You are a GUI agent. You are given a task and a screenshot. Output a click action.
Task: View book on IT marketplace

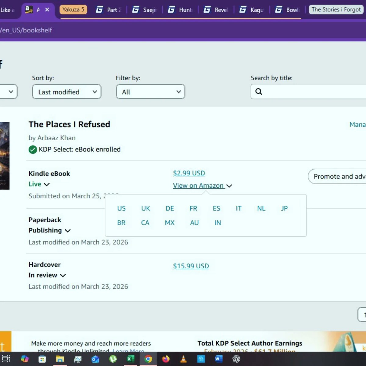[239, 209]
